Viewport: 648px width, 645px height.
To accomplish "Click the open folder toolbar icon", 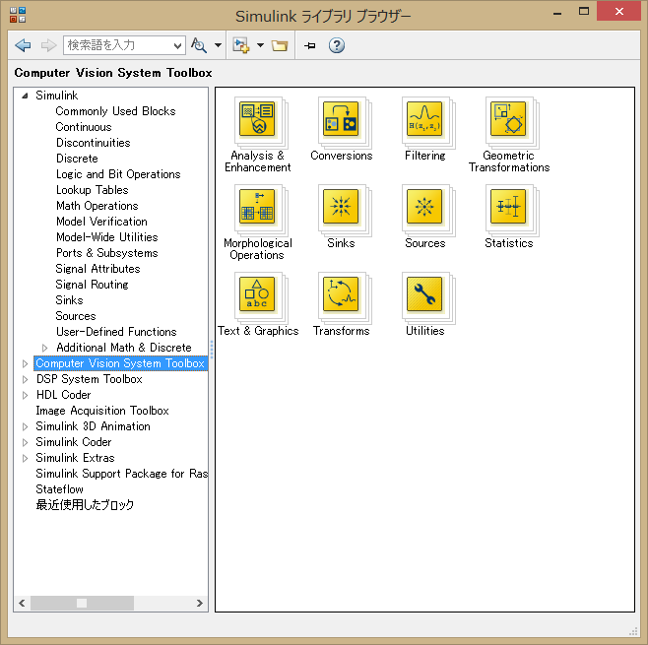I will (x=280, y=45).
